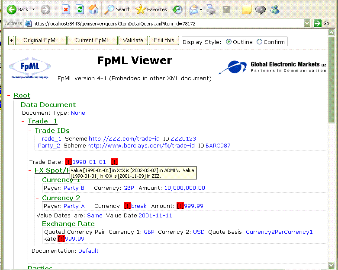338x270 pixels.
Task: Click the FpML logo image
Action: [30, 68]
